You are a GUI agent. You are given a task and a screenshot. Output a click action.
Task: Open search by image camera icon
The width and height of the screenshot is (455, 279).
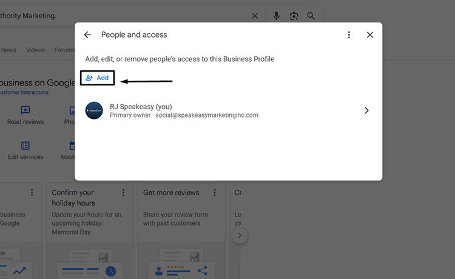pyautogui.click(x=294, y=16)
